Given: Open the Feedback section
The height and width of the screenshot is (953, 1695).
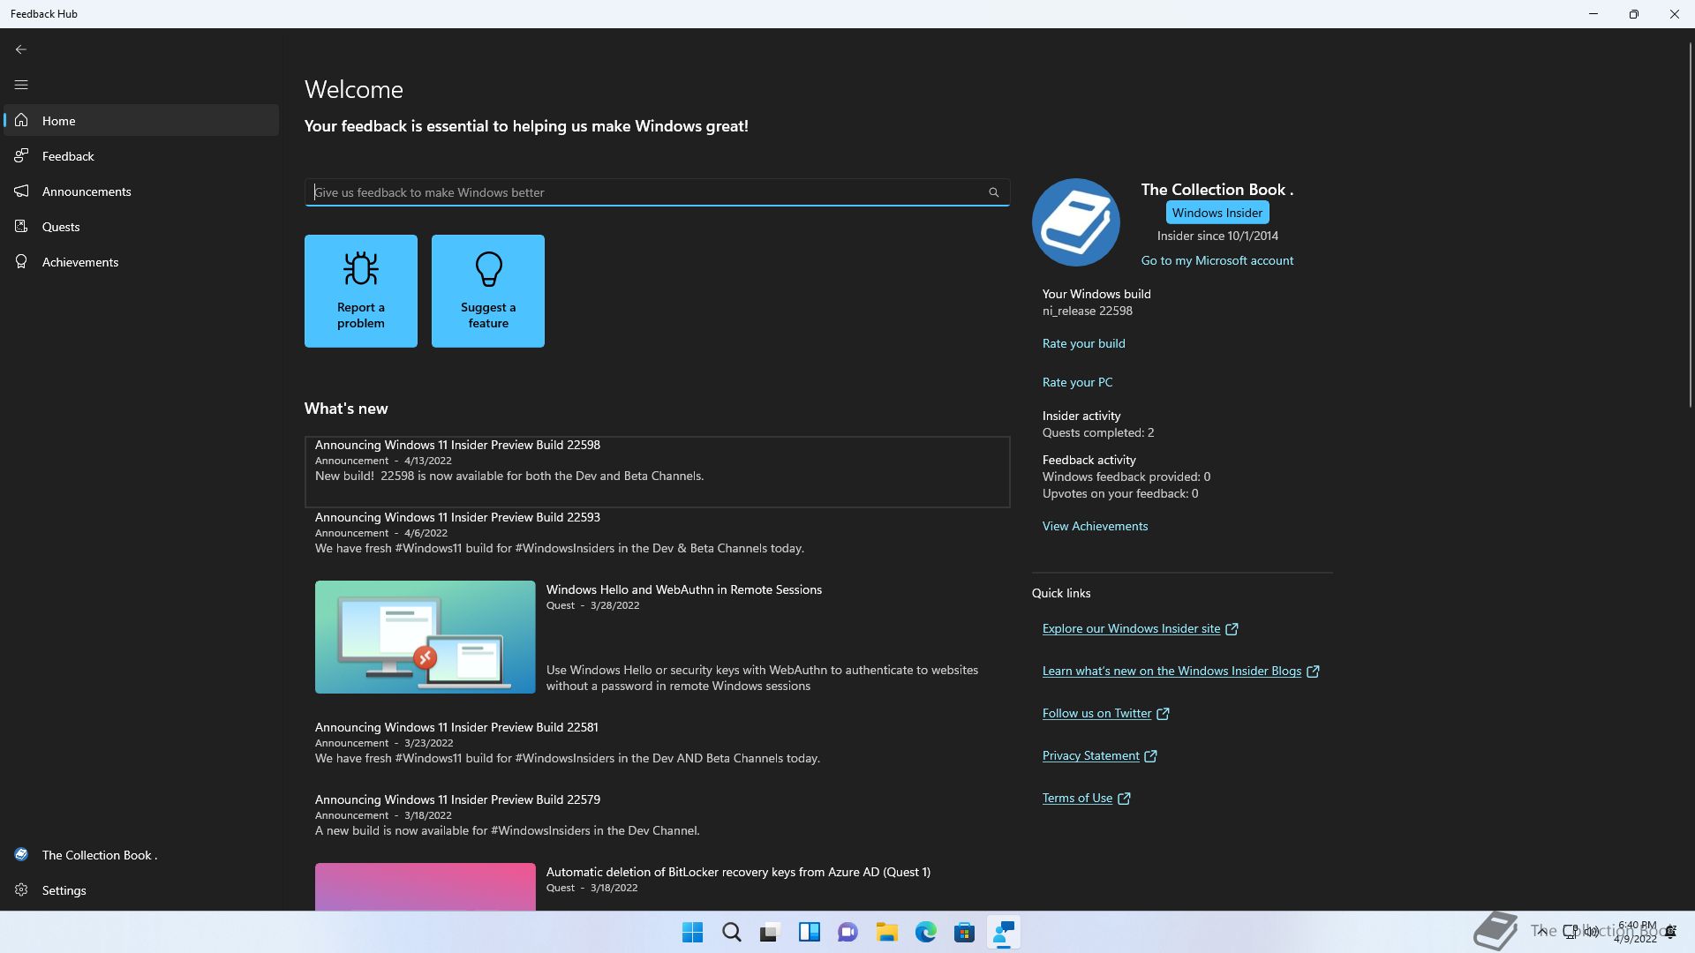Looking at the screenshot, I should click(141, 156).
